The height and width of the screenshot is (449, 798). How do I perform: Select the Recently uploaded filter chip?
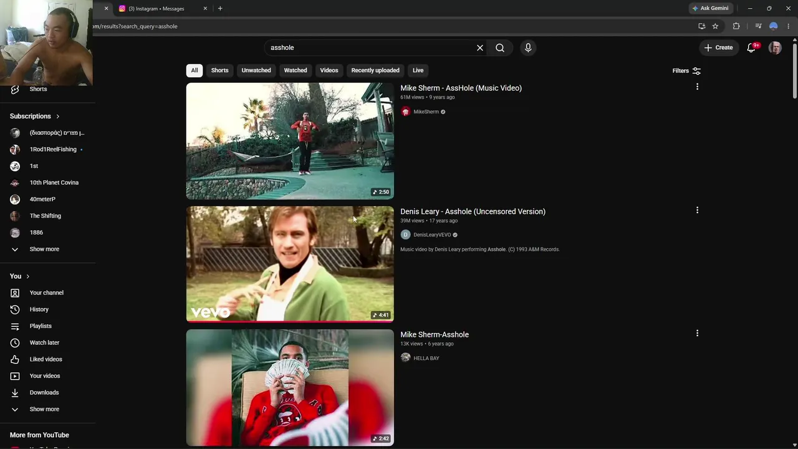375,70
